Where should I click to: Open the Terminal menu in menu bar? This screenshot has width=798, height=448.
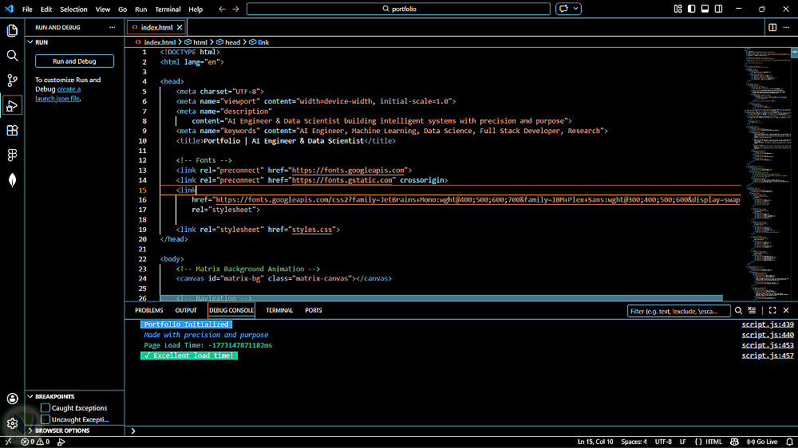(168, 10)
